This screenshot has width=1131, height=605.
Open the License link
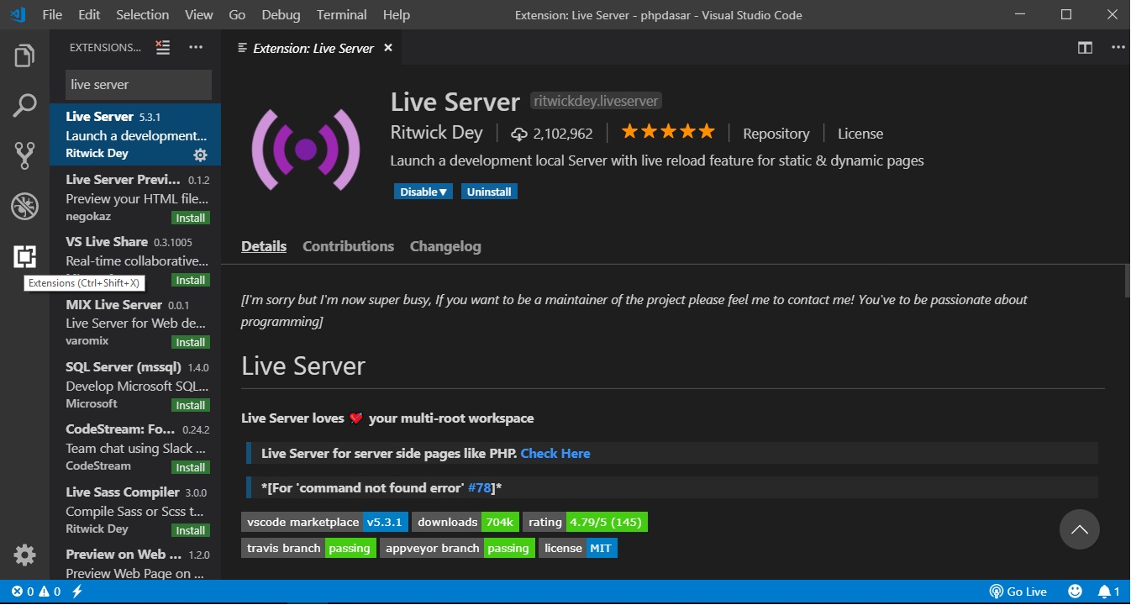tap(860, 133)
